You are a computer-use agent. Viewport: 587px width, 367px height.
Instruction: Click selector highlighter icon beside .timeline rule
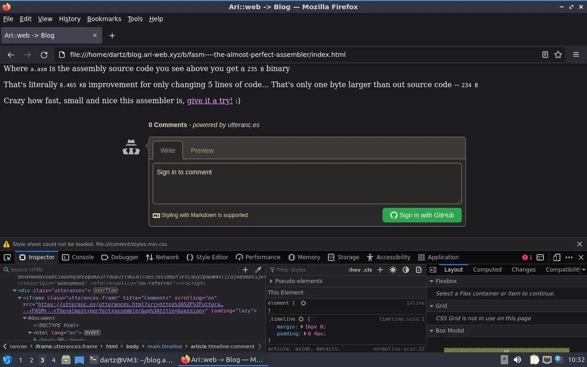point(301,319)
